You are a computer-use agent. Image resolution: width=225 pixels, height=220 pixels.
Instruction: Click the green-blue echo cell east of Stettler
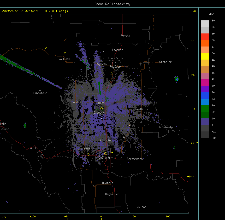click(177, 79)
